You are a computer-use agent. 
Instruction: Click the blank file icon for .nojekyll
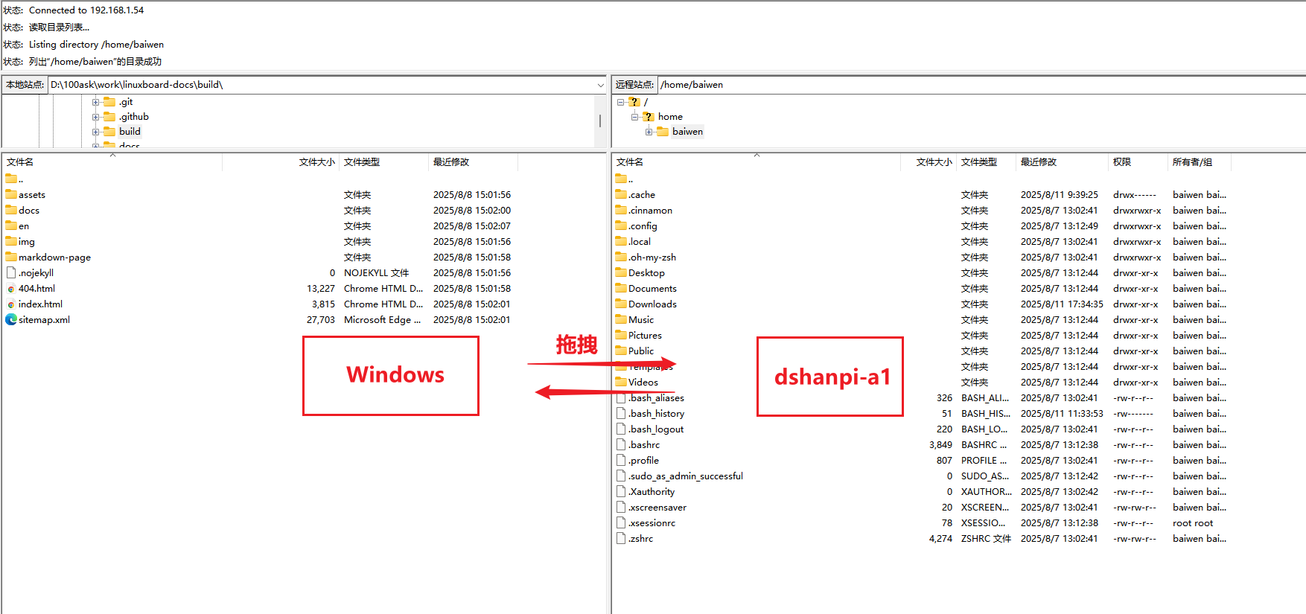(11, 273)
